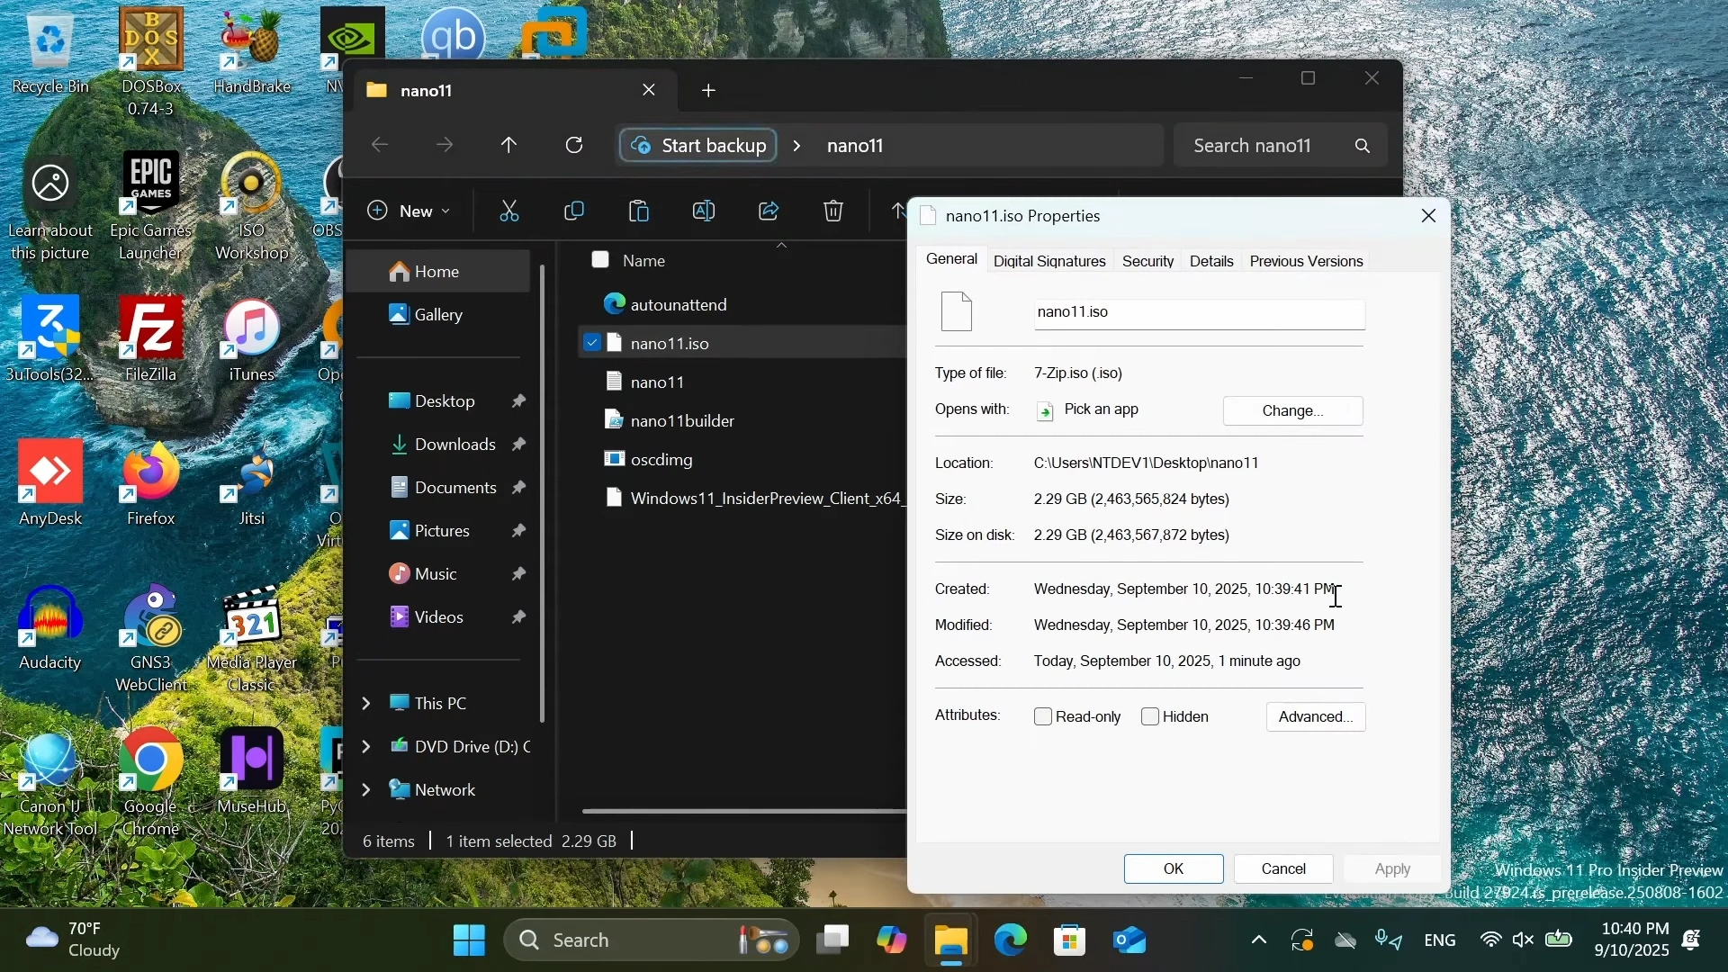Click the Up one level arrow
This screenshot has width=1728, height=972.
tap(510, 146)
